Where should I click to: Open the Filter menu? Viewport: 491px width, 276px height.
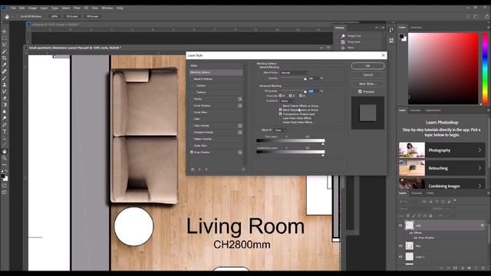coord(77,8)
